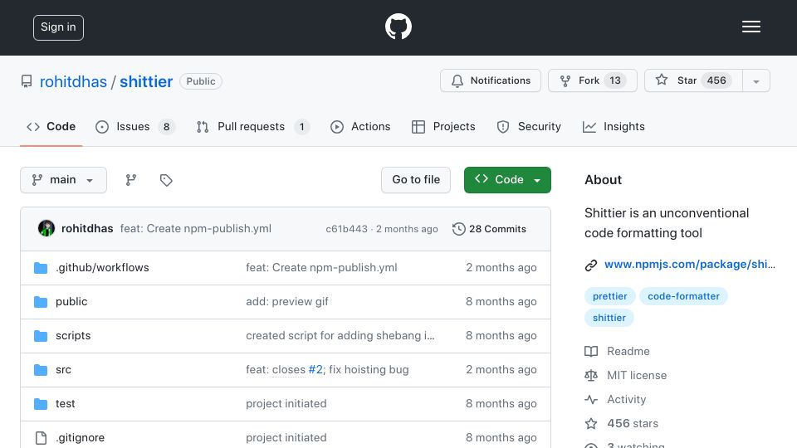View tags via the tag icon
The image size is (797, 448).
pos(166,180)
